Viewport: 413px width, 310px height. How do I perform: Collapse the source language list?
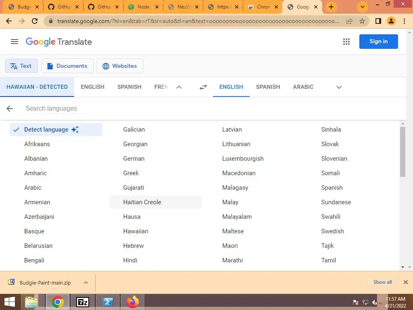pos(179,87)
